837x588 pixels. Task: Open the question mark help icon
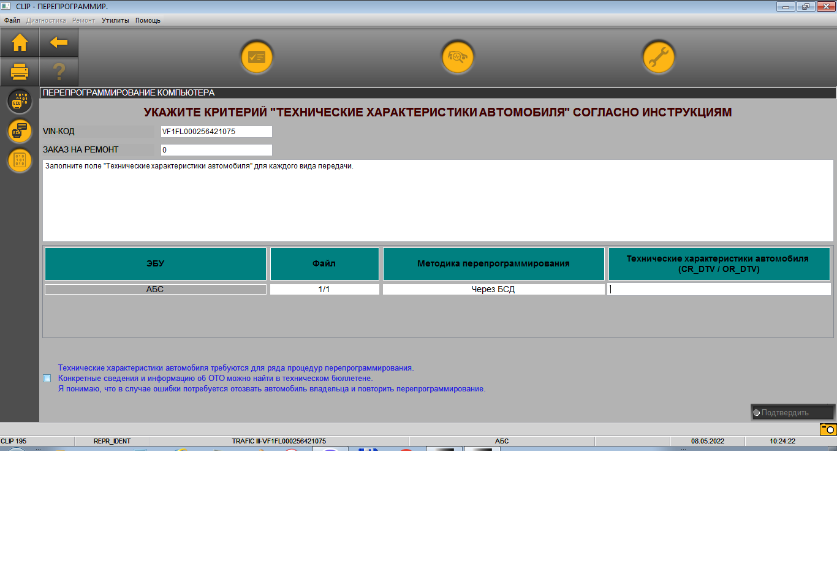point(59,72)
